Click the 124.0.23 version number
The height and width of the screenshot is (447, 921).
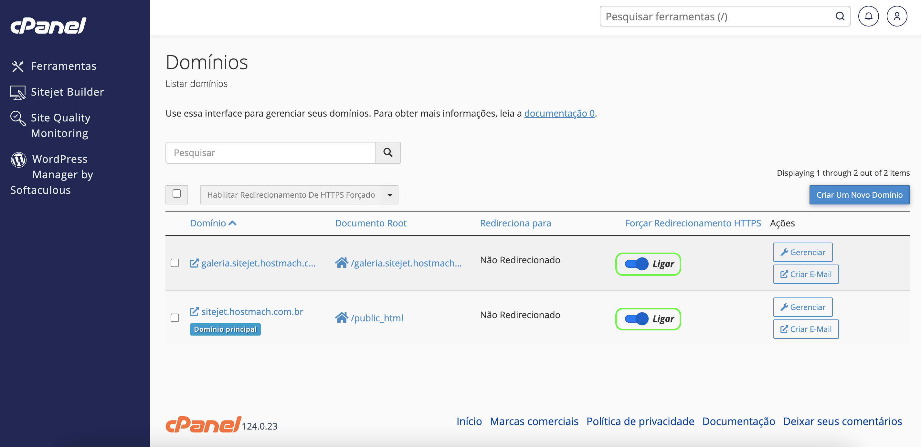pos(259,426)
